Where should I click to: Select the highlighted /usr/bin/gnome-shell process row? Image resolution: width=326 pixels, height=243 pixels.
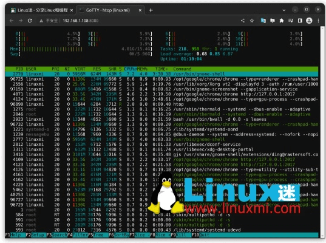pyautogui.click(x=161, y=74)
